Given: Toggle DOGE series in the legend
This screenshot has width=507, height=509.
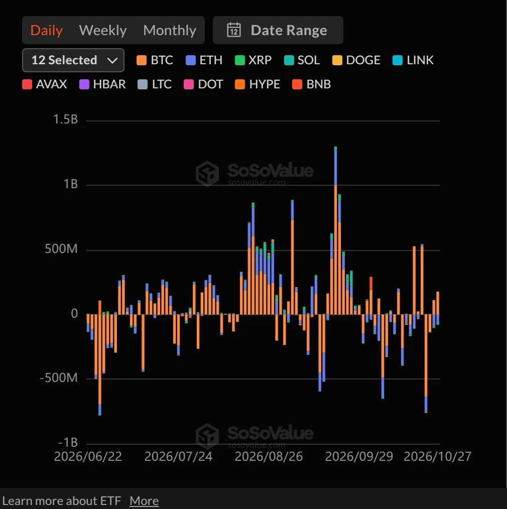Looking at the screenshot, I should pos(356,60).
